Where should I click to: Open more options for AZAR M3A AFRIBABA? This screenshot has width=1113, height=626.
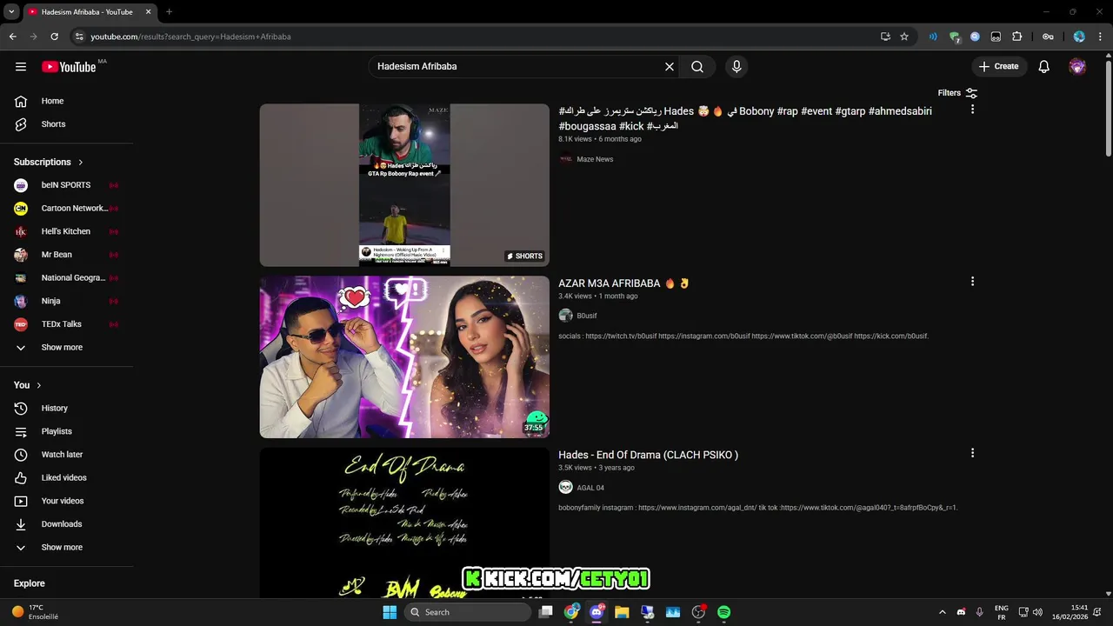point(972,282)
